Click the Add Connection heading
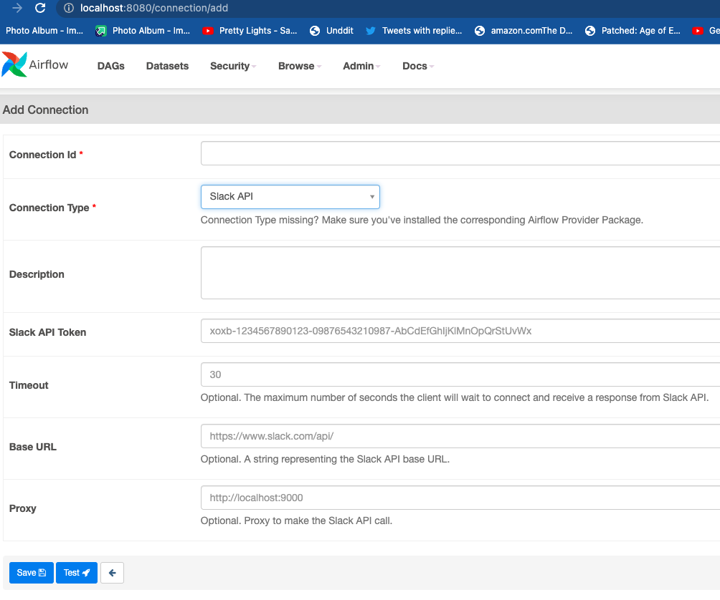 [45, 110]
